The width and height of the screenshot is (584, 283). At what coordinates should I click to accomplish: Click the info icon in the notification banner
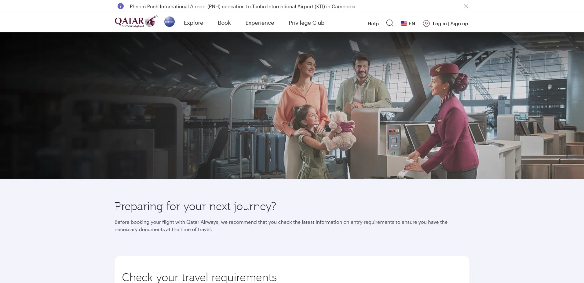121,6
